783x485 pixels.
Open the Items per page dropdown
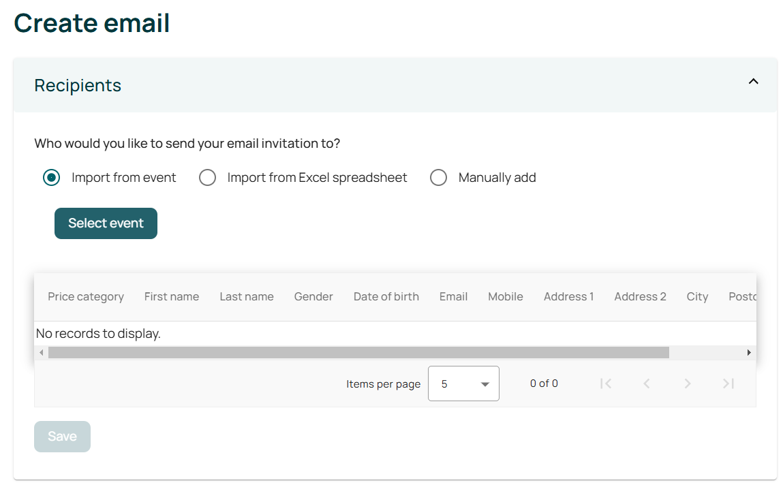(463, 384)
